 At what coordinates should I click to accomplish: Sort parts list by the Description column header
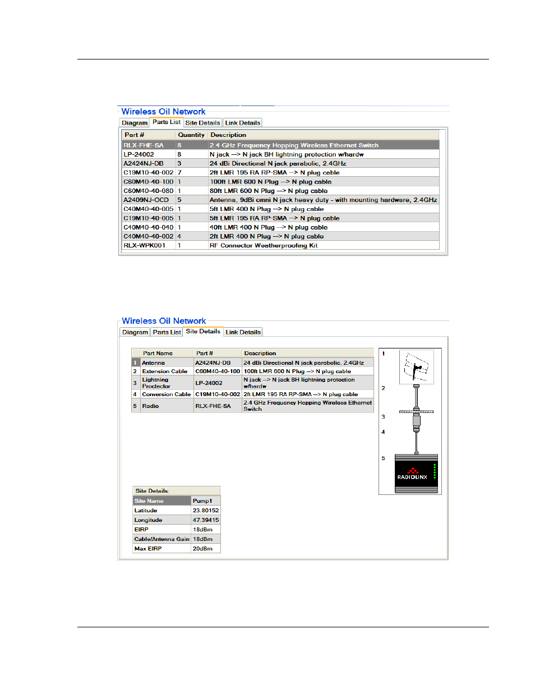tap(324, 135)
